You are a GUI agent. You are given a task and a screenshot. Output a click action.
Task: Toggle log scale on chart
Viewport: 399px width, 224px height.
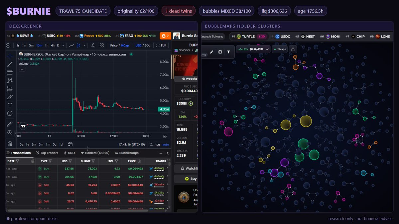click(157, 144)
